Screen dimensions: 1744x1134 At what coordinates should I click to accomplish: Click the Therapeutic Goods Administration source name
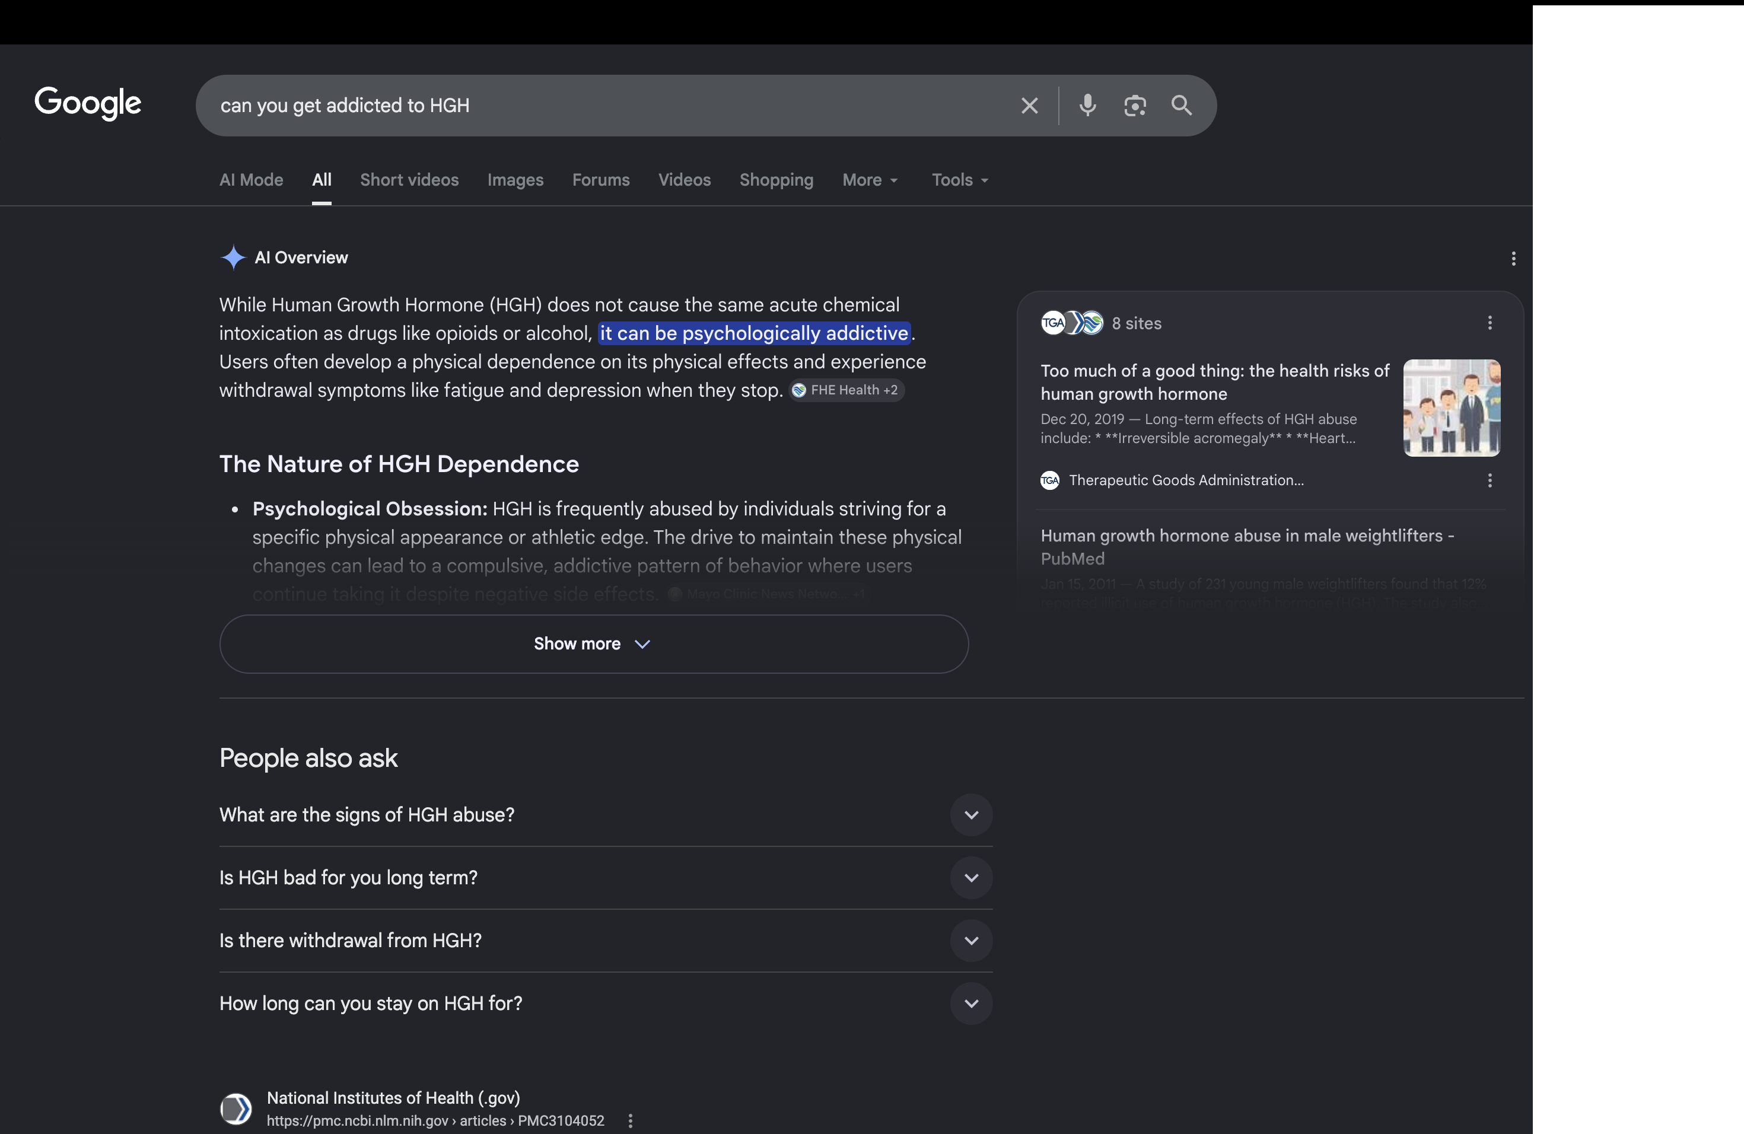(x=1186, y=480)
